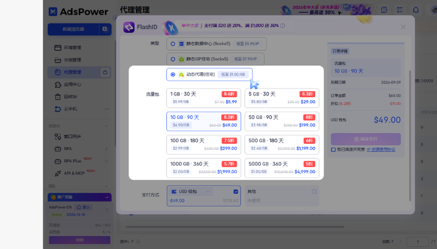Open the 分组管理 menu item
Viewport: 437px width, 249px height.
(80, 60)
